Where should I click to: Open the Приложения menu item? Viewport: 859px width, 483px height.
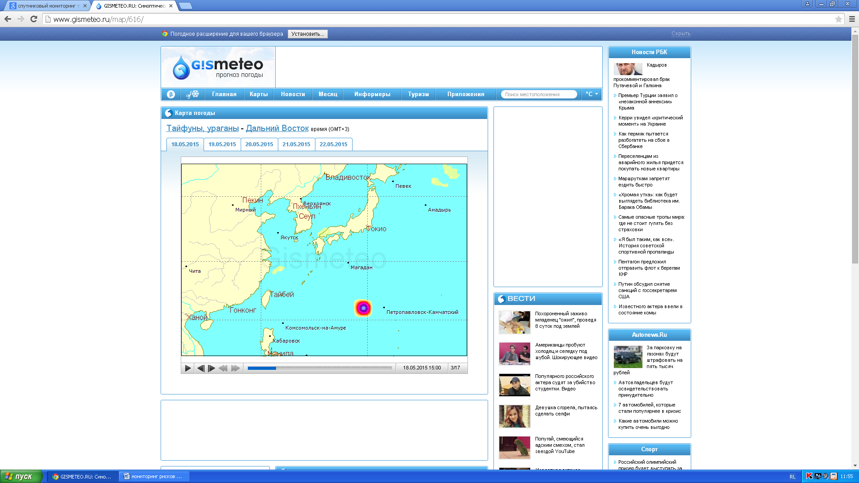tap(466, 94)
